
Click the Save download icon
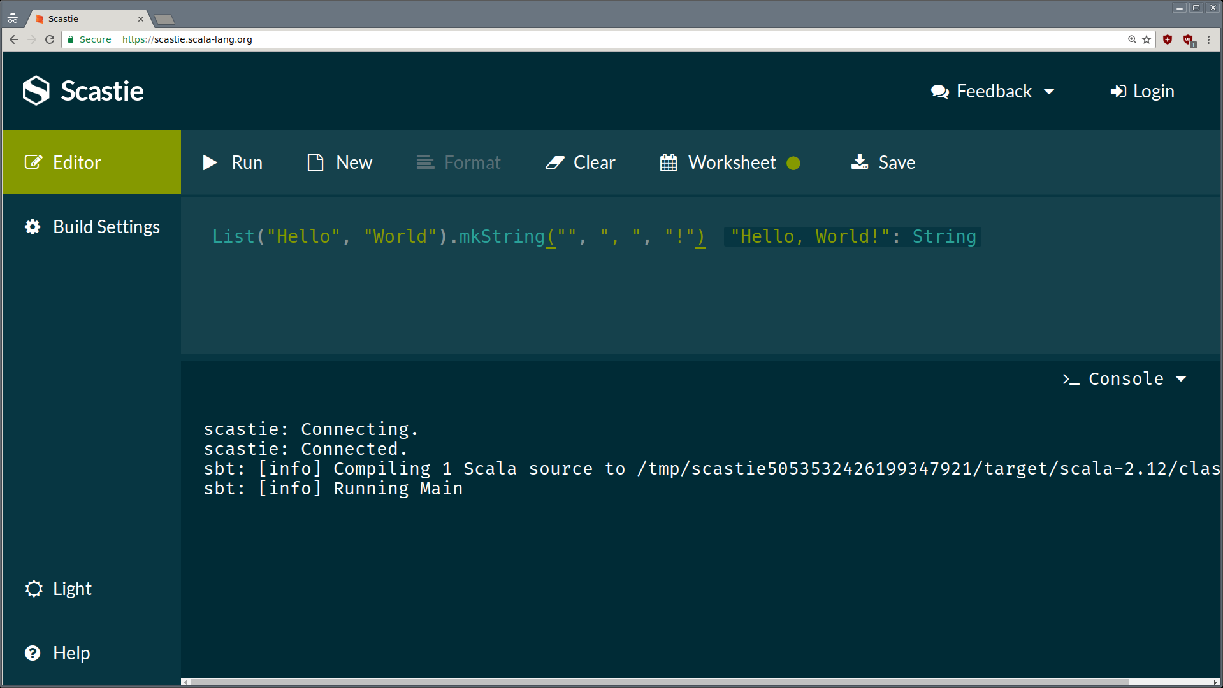(860, 162)
